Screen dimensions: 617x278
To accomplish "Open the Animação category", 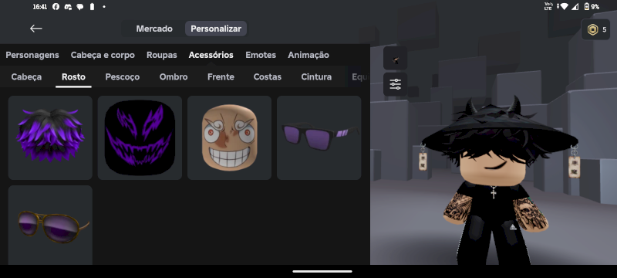I will 308,55.
